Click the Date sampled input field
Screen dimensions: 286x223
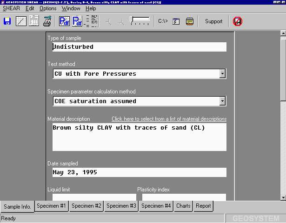tap(139, 172)
